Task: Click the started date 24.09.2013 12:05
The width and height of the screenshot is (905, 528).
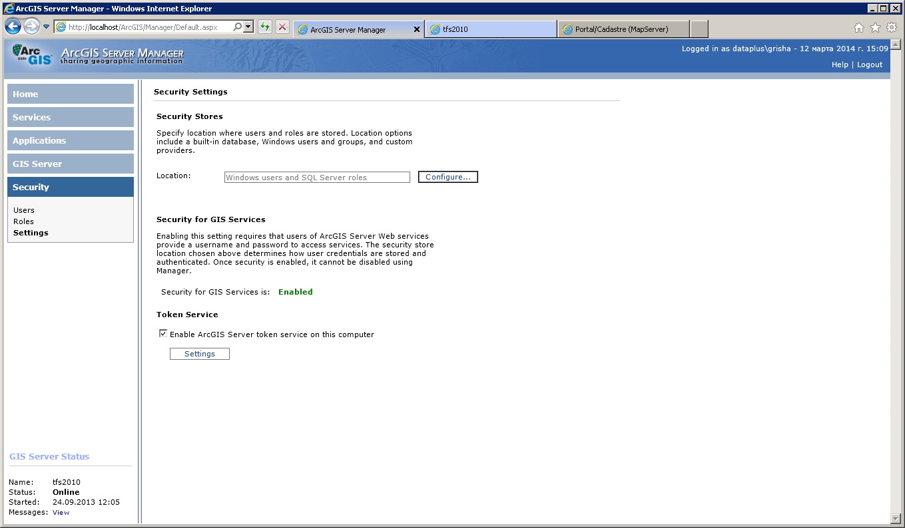Action: pos(86,502)
